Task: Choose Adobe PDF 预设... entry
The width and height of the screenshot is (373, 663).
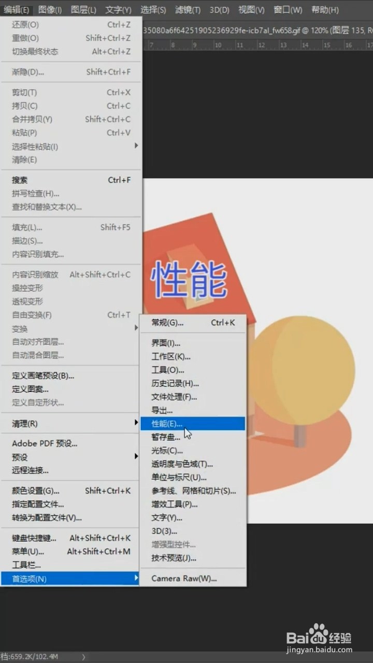Action: tap(71, 444)
